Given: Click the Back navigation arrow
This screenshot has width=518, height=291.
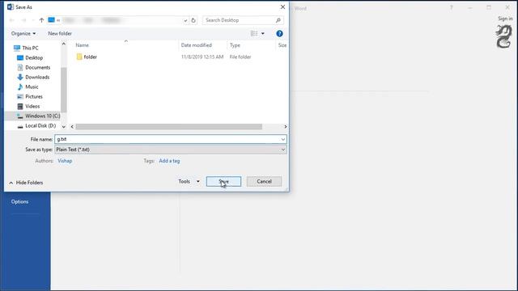Looking at the screenshot, I should pyautogui.click(x=12, y=20).
